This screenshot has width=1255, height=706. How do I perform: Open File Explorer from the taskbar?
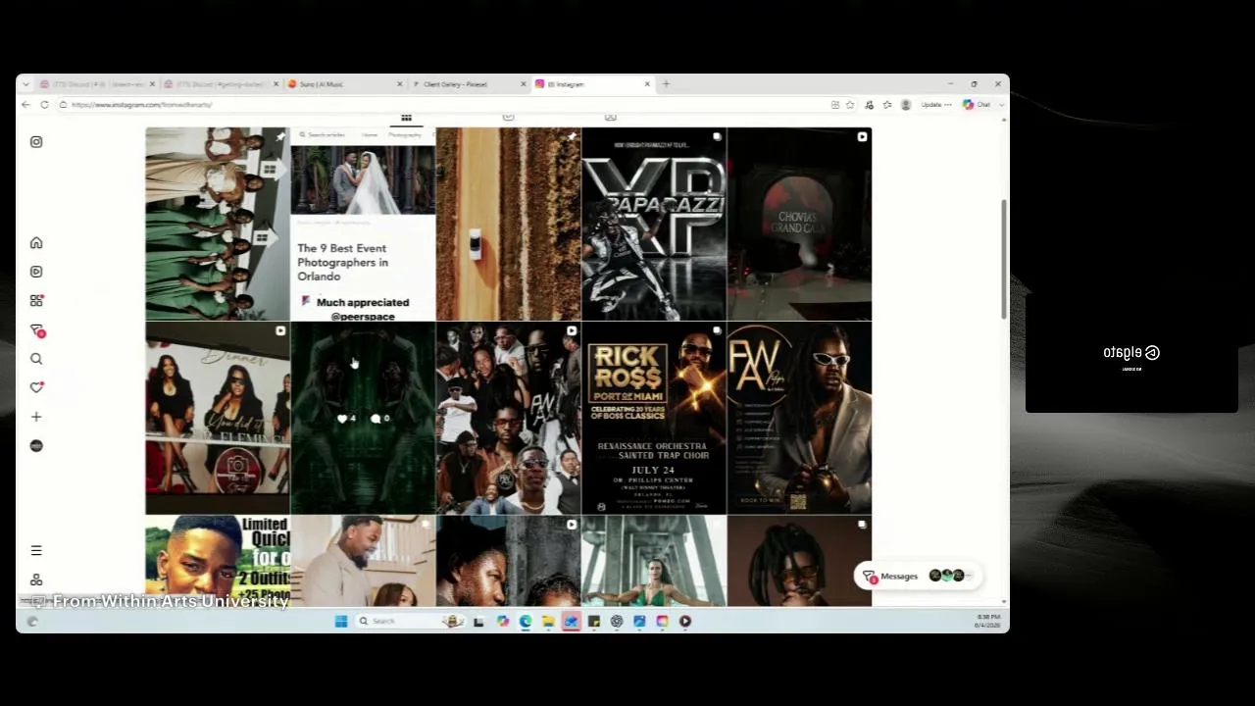pyautogui.click(x=548, y=621)
